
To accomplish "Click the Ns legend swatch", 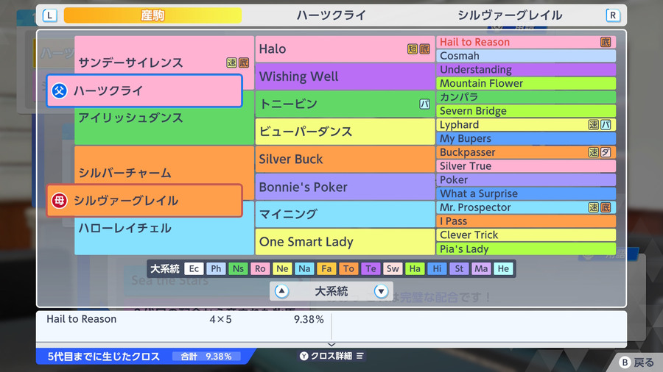I will pyautogui.click(x=238, y=268).
